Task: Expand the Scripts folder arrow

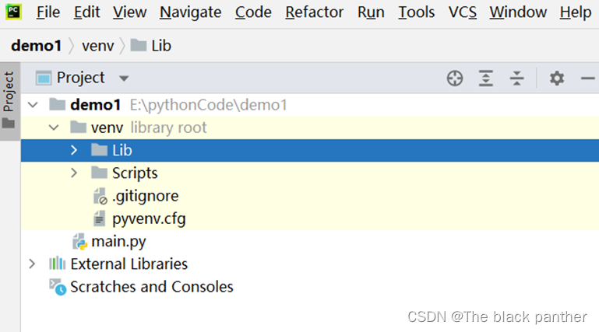Action: click(74, 173)
